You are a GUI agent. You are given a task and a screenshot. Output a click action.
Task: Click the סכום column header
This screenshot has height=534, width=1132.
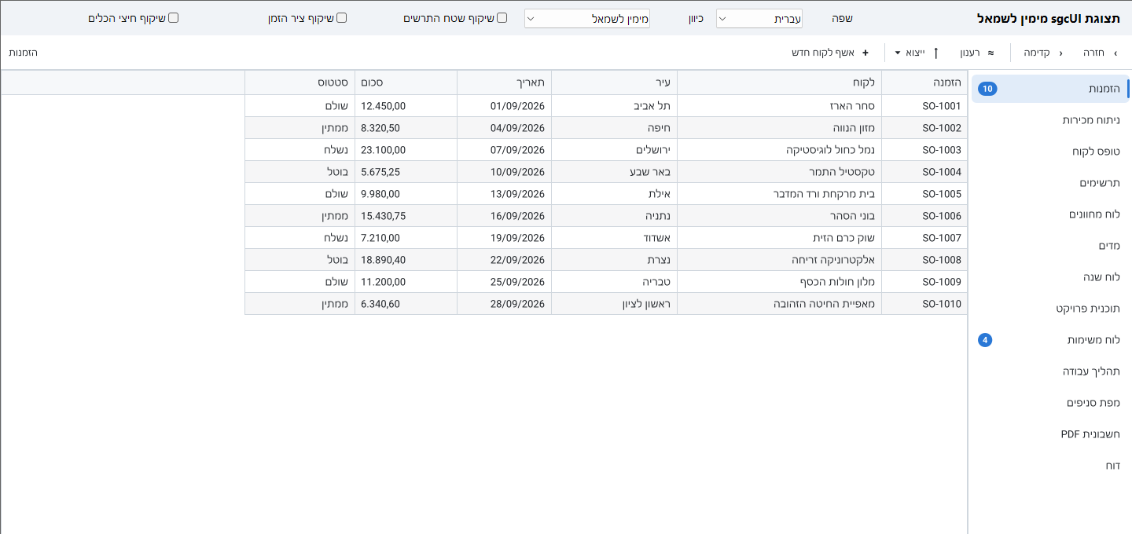click(x=406, y=82)
